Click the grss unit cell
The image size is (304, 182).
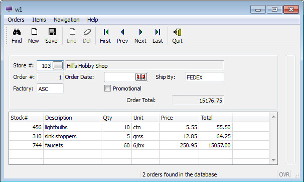point(145,136)
